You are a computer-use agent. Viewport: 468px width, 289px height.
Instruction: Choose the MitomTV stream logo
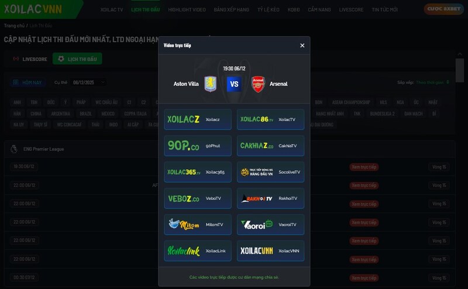click(184, 224)
